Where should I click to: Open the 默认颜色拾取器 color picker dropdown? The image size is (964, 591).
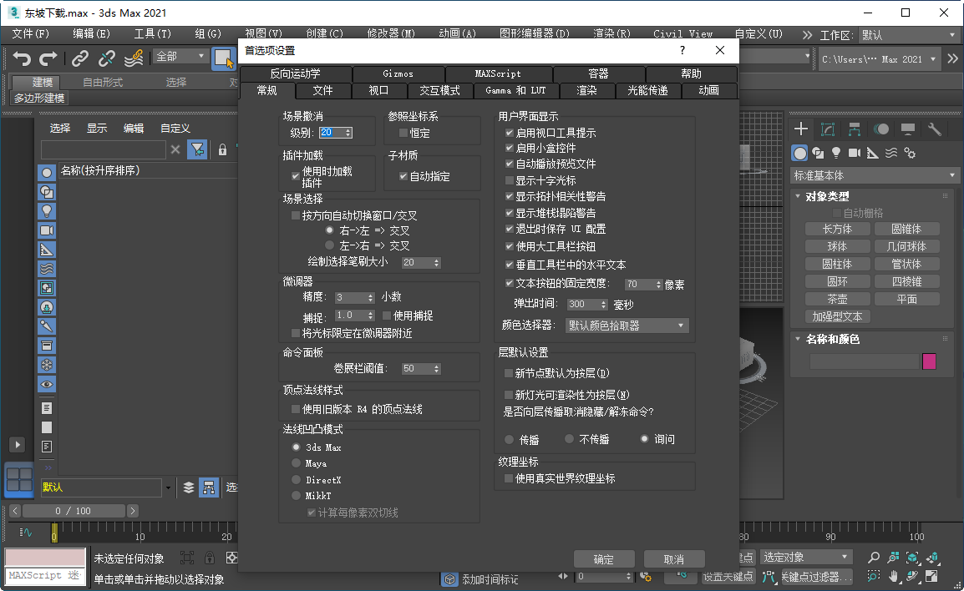click(x=627, y=326)
